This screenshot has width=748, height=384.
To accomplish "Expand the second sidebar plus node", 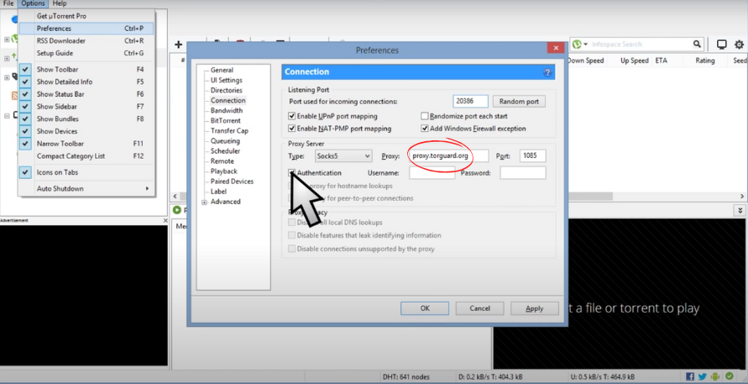I will tap(7, 58).
